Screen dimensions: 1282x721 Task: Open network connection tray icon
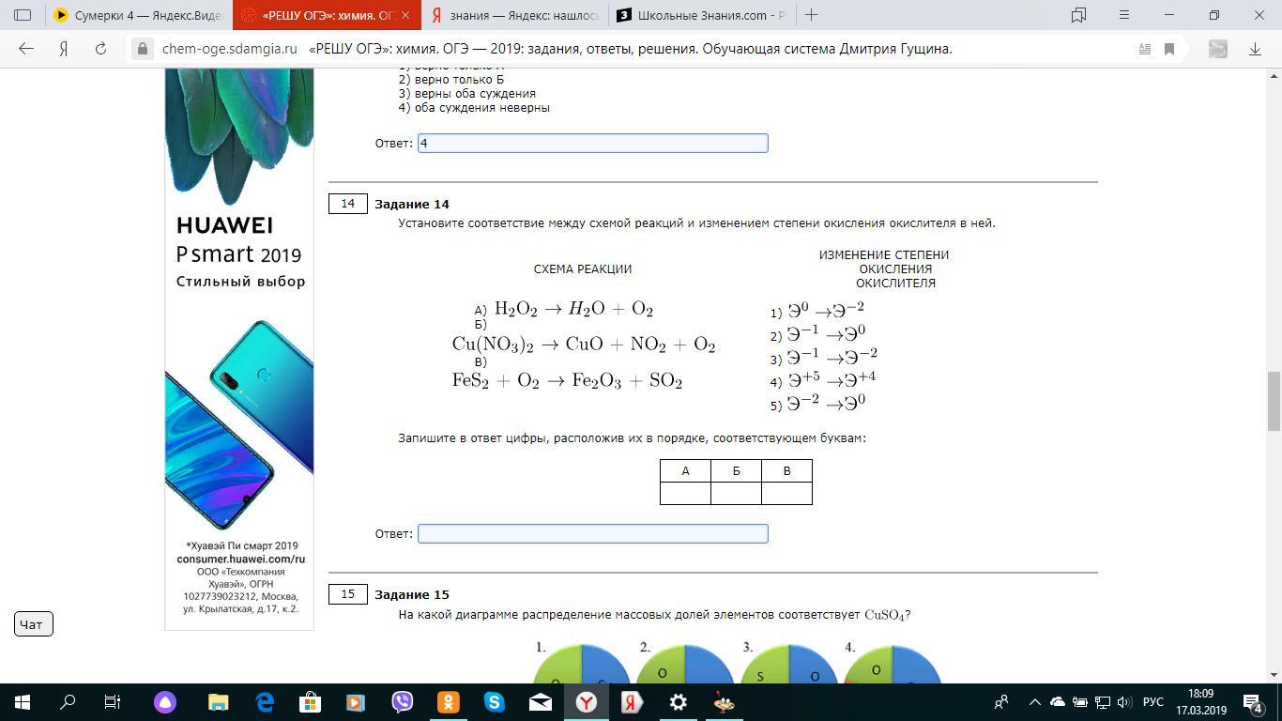[1103, 701]
